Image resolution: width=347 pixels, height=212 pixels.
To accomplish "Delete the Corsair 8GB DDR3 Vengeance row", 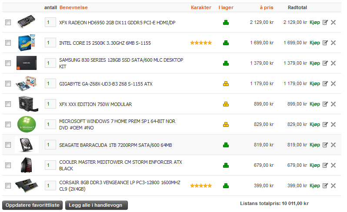I will [x=333, y=185].
